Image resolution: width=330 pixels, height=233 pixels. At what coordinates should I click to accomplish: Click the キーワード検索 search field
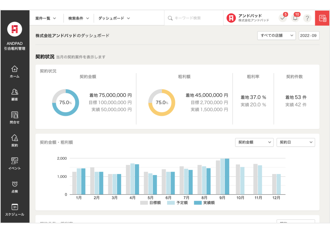coord(194,18)
